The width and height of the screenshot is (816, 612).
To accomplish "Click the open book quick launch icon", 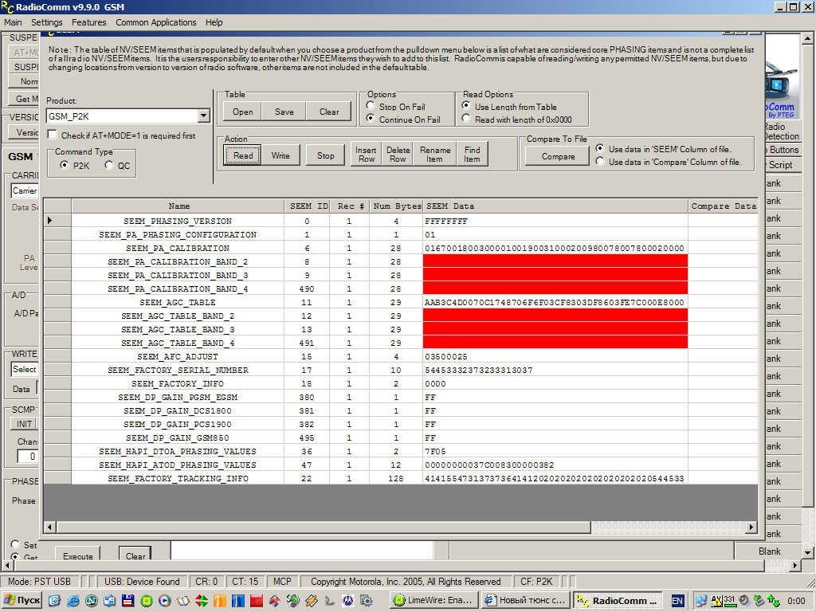I will (x=183, y=601).
